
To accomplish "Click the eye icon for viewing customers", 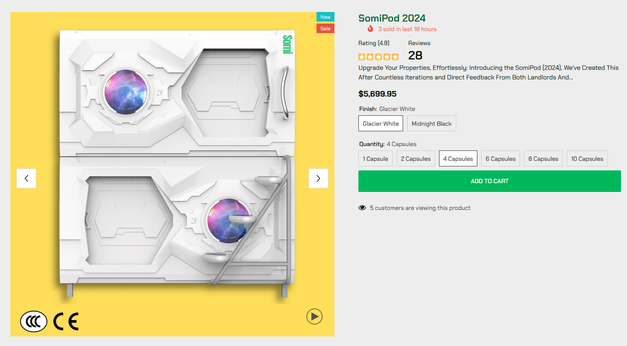I will [x=362, y=208].
